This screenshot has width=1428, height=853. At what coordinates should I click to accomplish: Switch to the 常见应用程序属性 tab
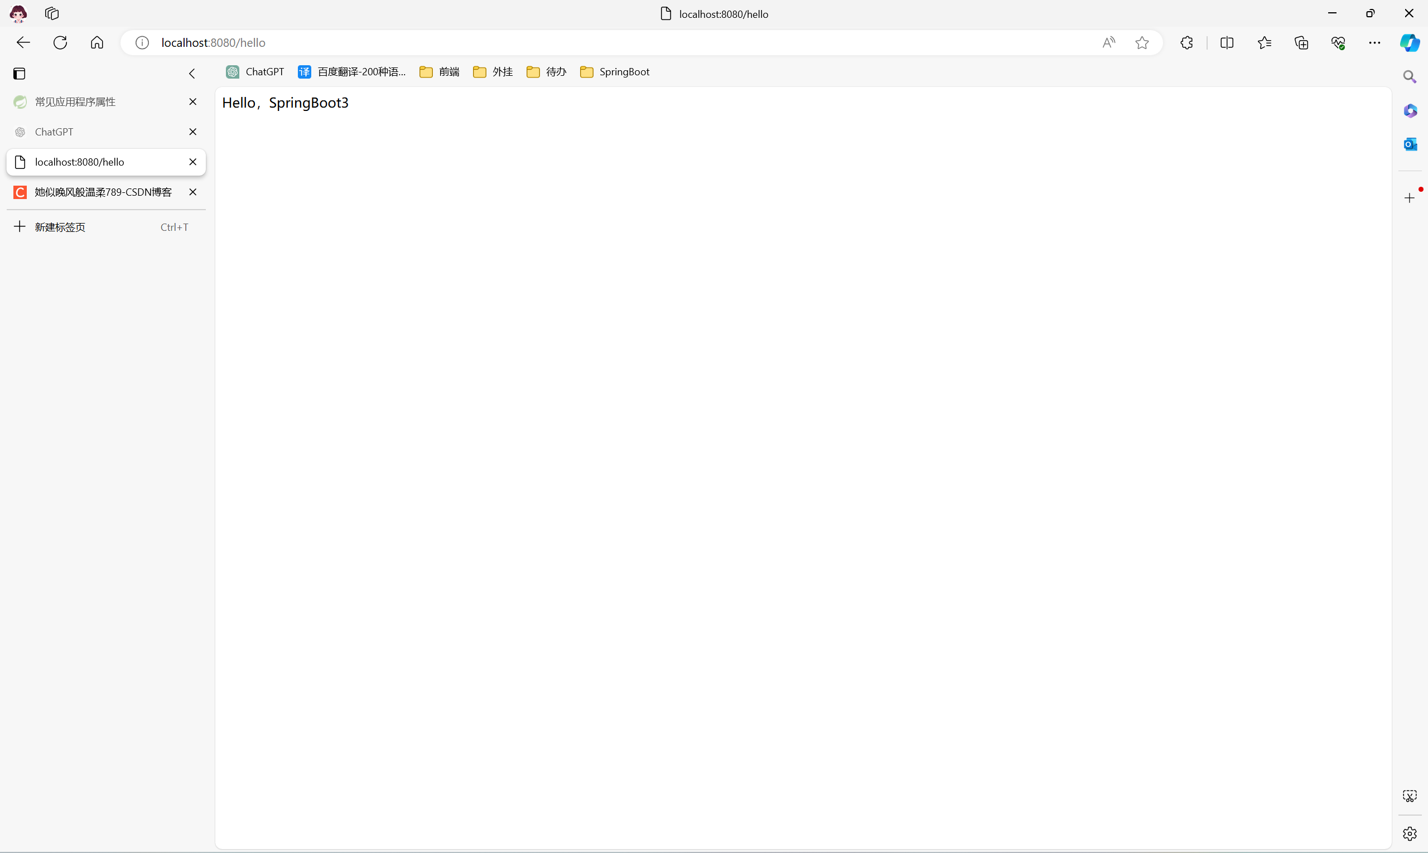(x=75, y=101)
